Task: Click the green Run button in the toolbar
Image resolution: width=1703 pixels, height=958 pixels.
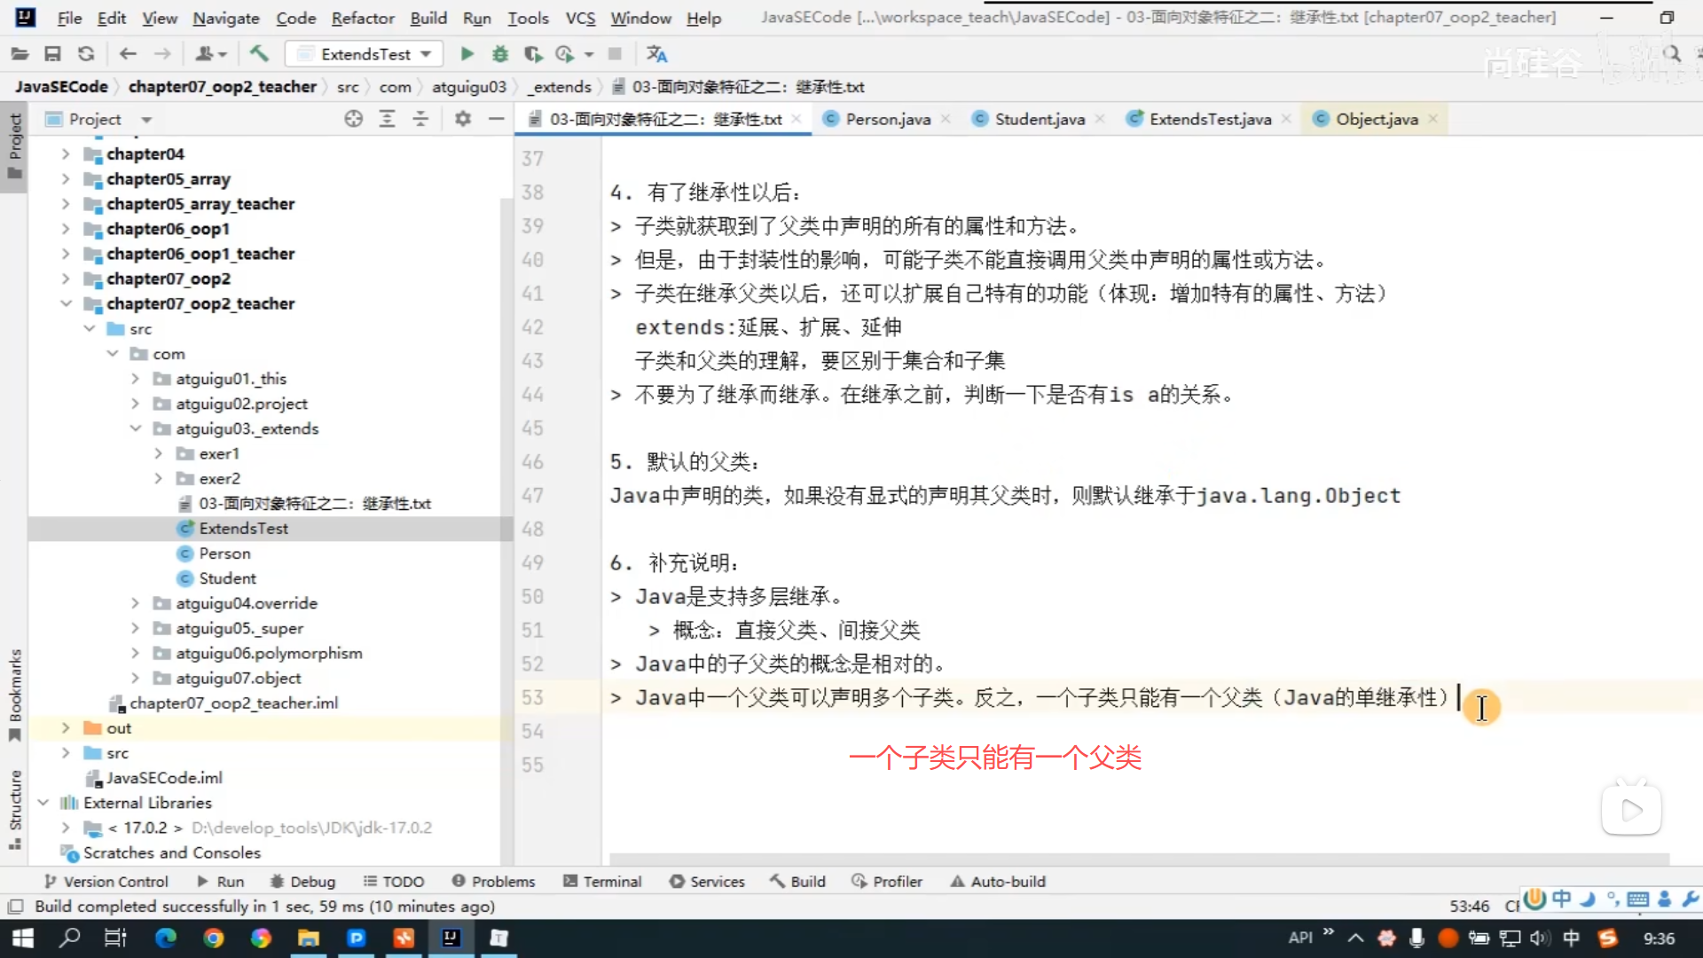Action: 467,54
